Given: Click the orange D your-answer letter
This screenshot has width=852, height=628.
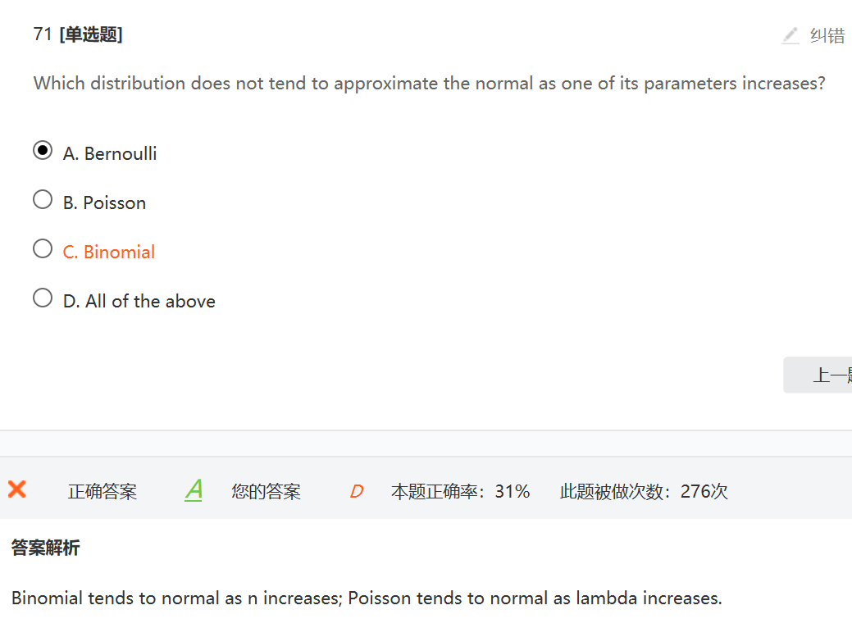Looking at the screenshot, I should pos(356,491).
